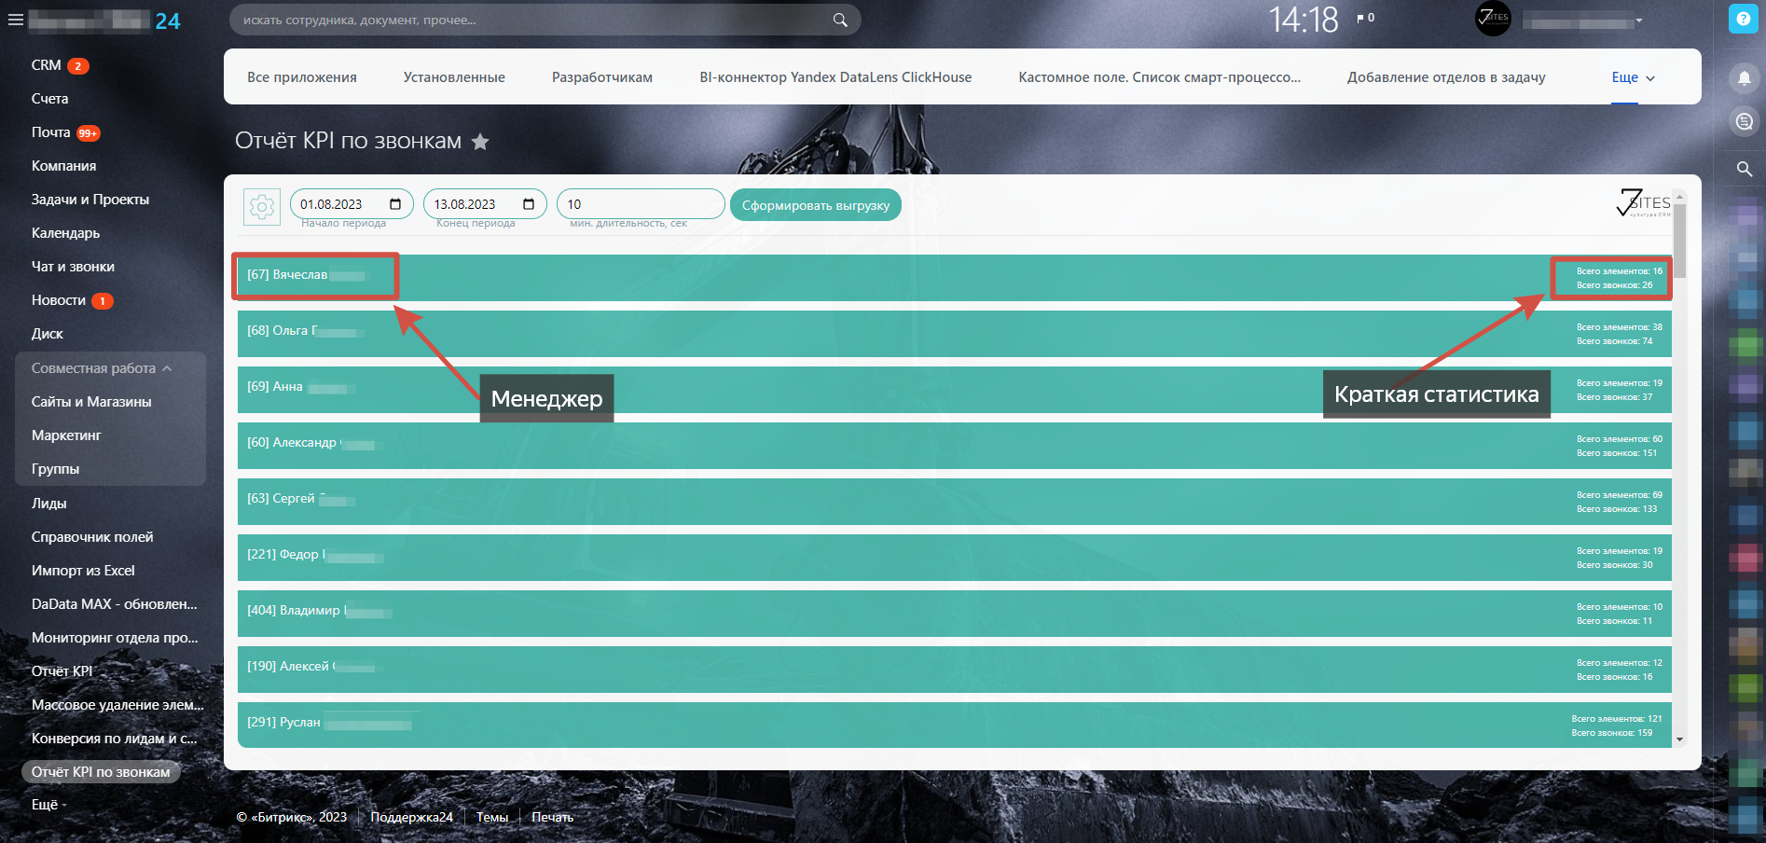Open Лиды in the left menu
The height and width of the screenshot is (843, 1766).
[49, 504]
